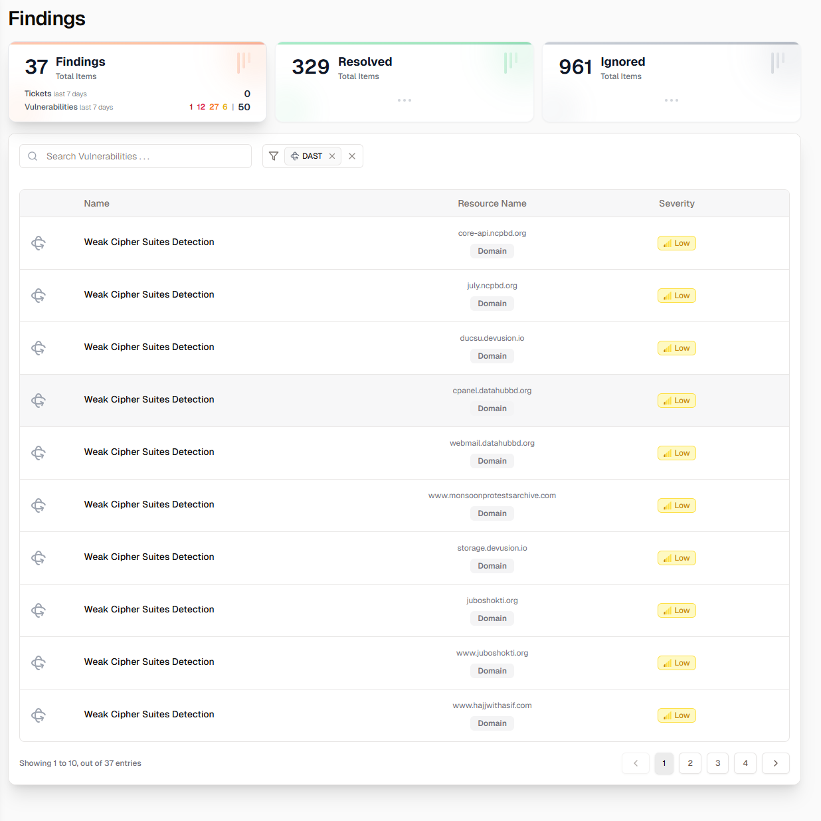Click the next page arrow
The width and height of the screenshot is (821, 821).
point(775,763)
